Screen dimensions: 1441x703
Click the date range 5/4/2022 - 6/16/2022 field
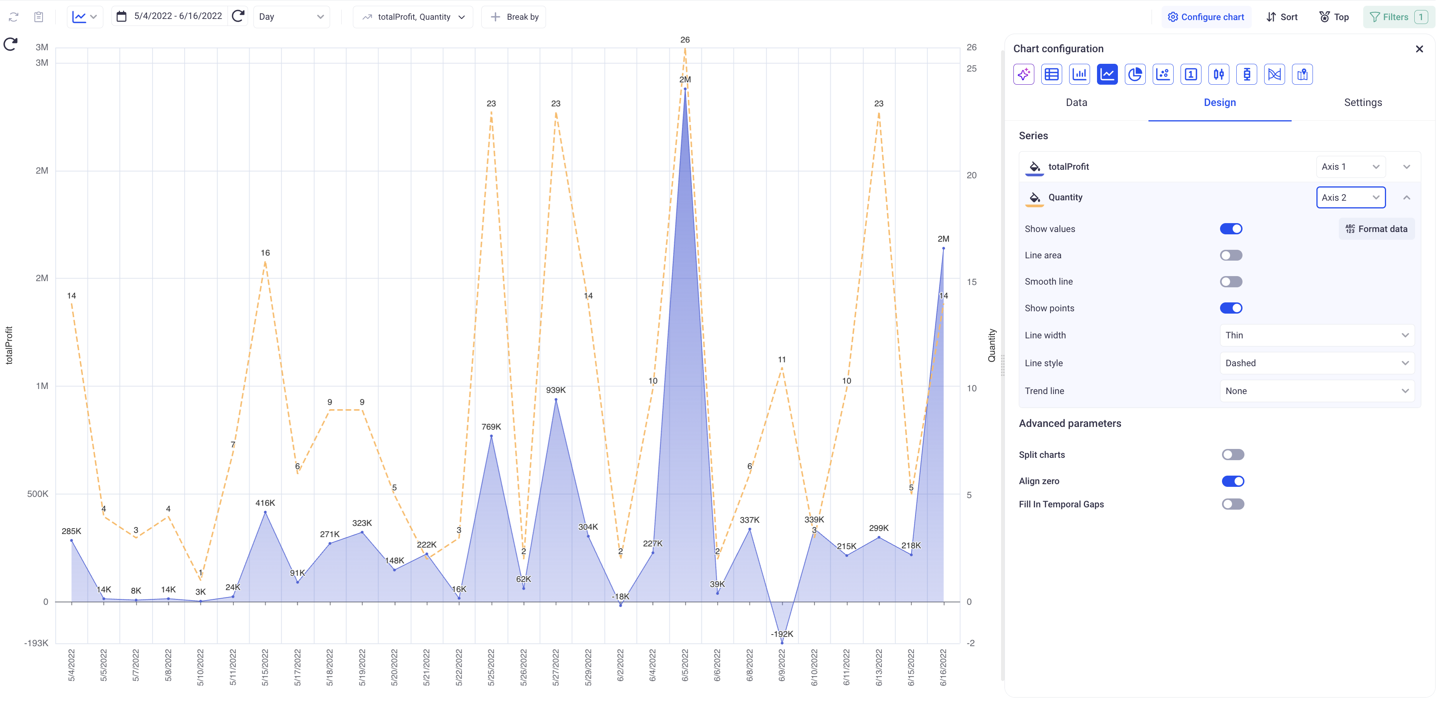pyautogui.click(x=177, y=16)
